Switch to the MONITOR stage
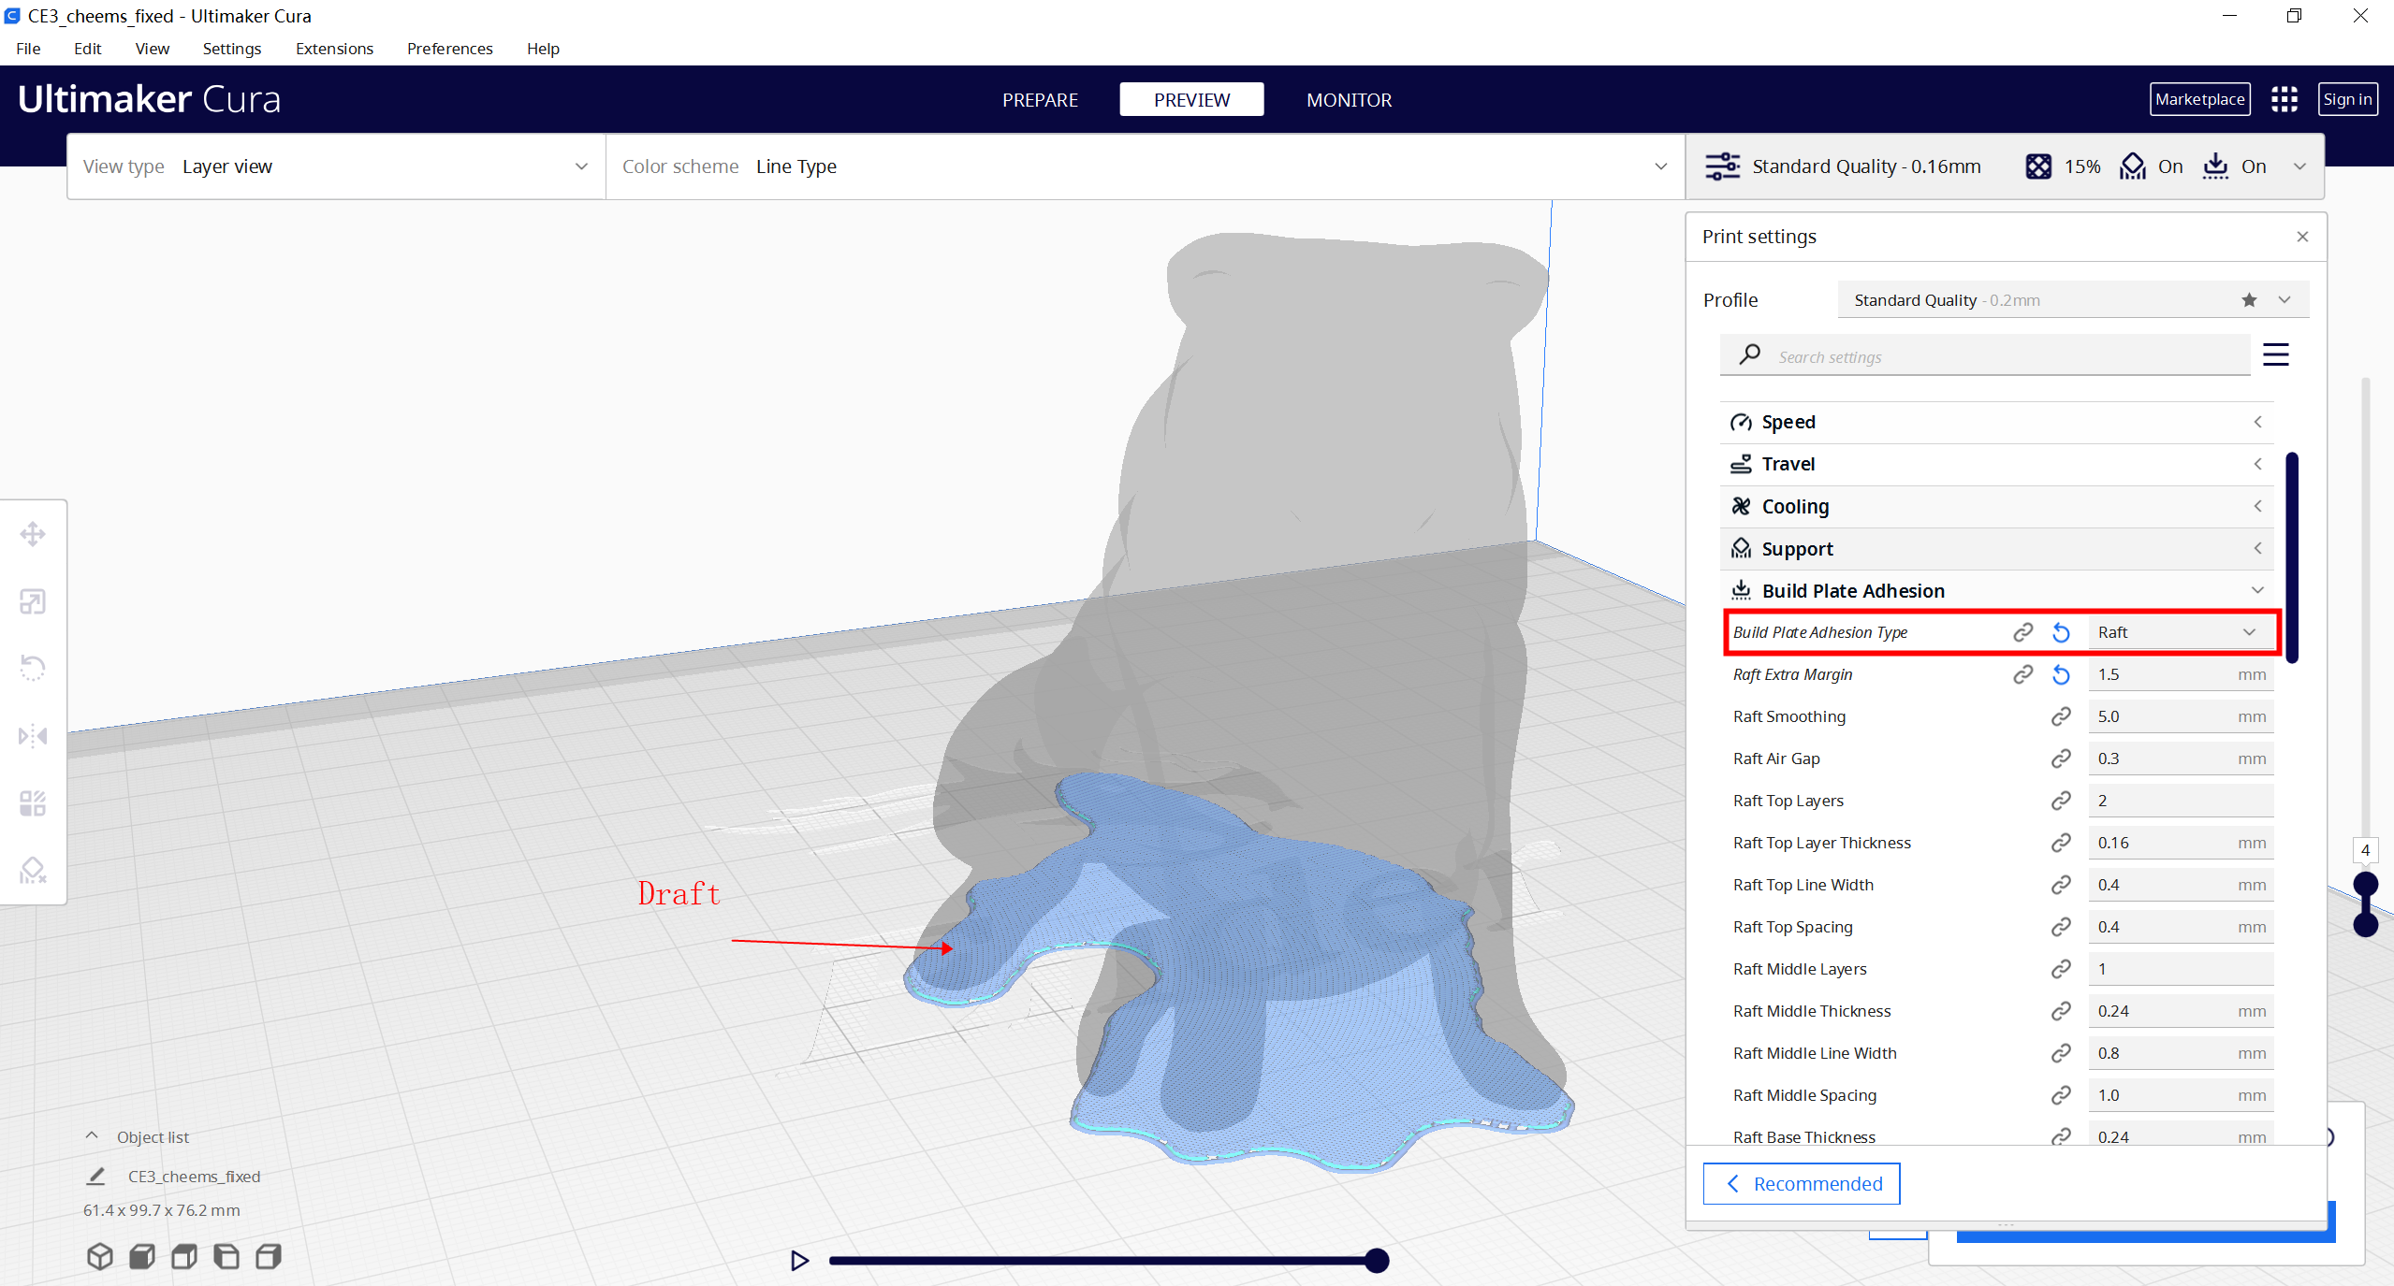The height and width of the screenshot is (1286, 2394). (1349, 100)
